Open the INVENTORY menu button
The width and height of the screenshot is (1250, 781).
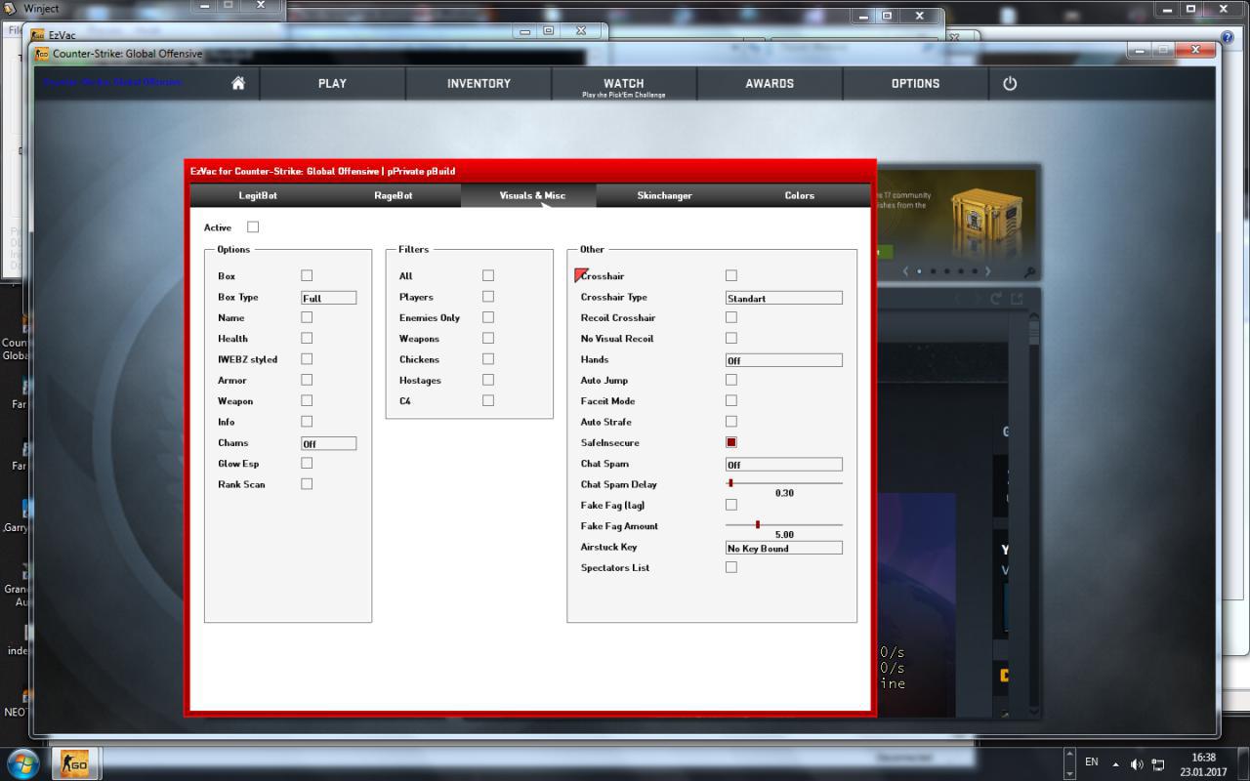(479, 84)
